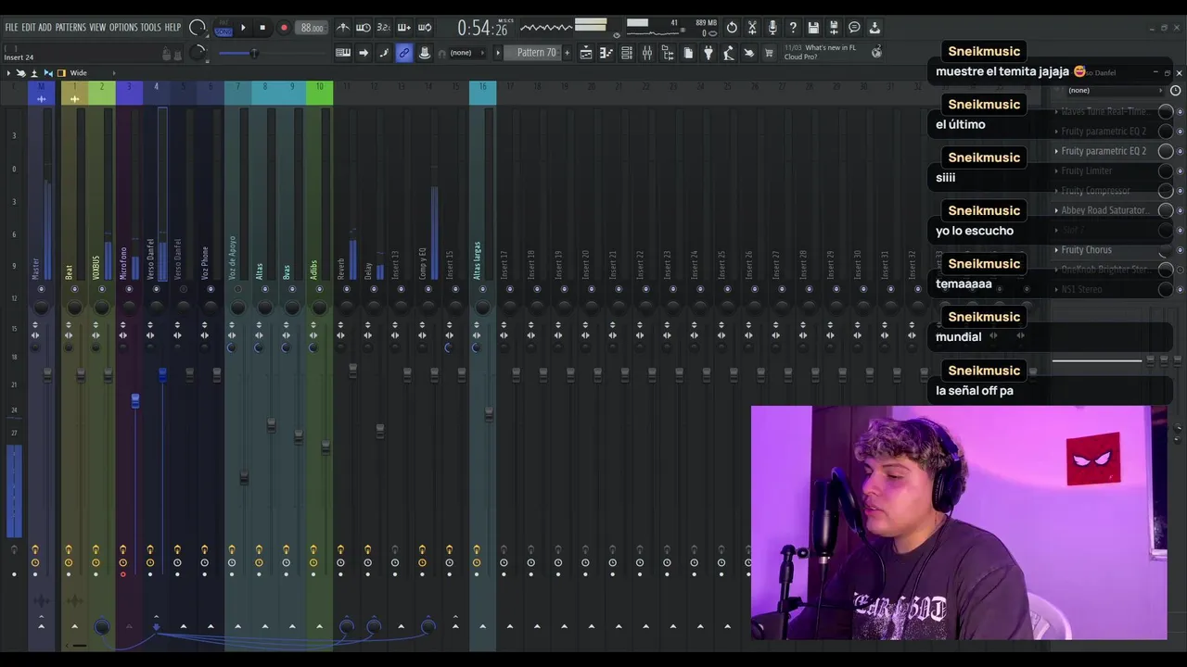This screenshot has width=1187, height=667.
Task: Mute the Master track LED
Action: [x=41, y=289]
